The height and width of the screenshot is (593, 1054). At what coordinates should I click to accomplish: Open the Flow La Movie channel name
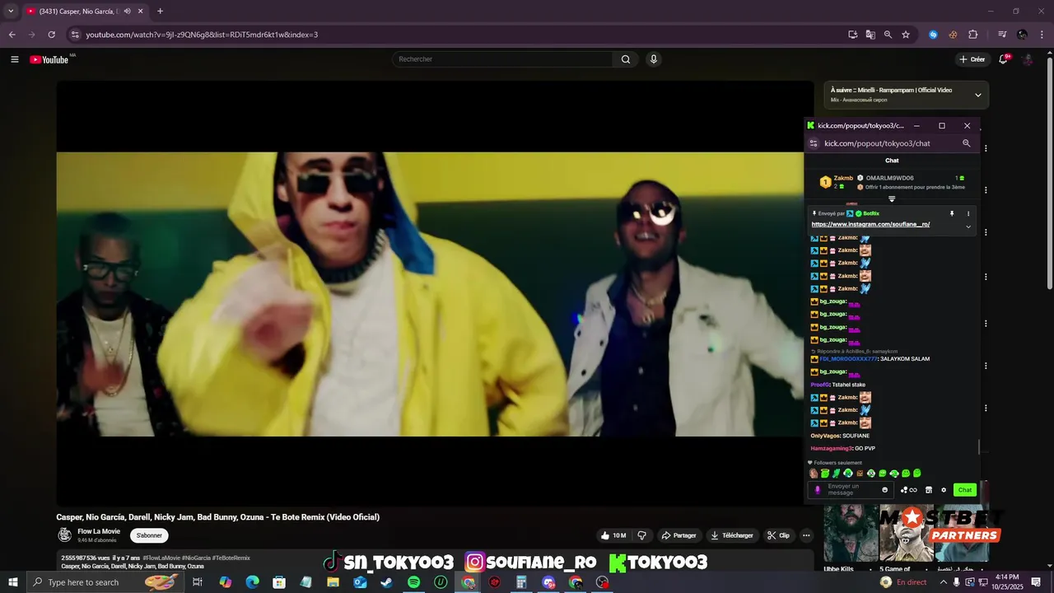click(x=99, y=531)
